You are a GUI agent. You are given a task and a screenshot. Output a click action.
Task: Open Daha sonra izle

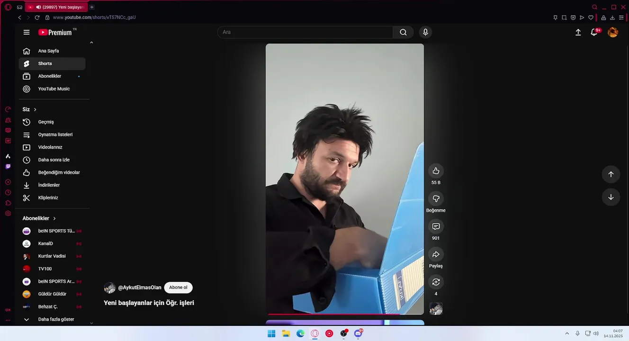[52, 160]
